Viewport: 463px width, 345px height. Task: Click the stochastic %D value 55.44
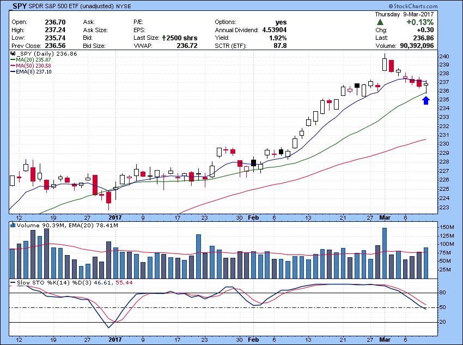[124, 283]
